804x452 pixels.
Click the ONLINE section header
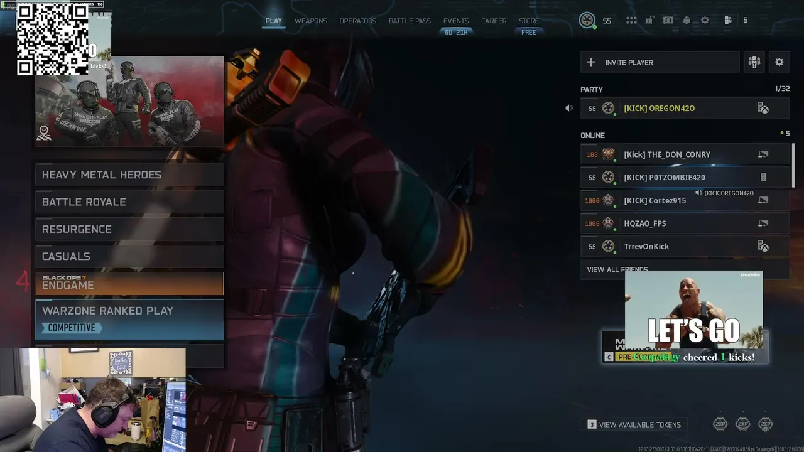coord(592,136)
